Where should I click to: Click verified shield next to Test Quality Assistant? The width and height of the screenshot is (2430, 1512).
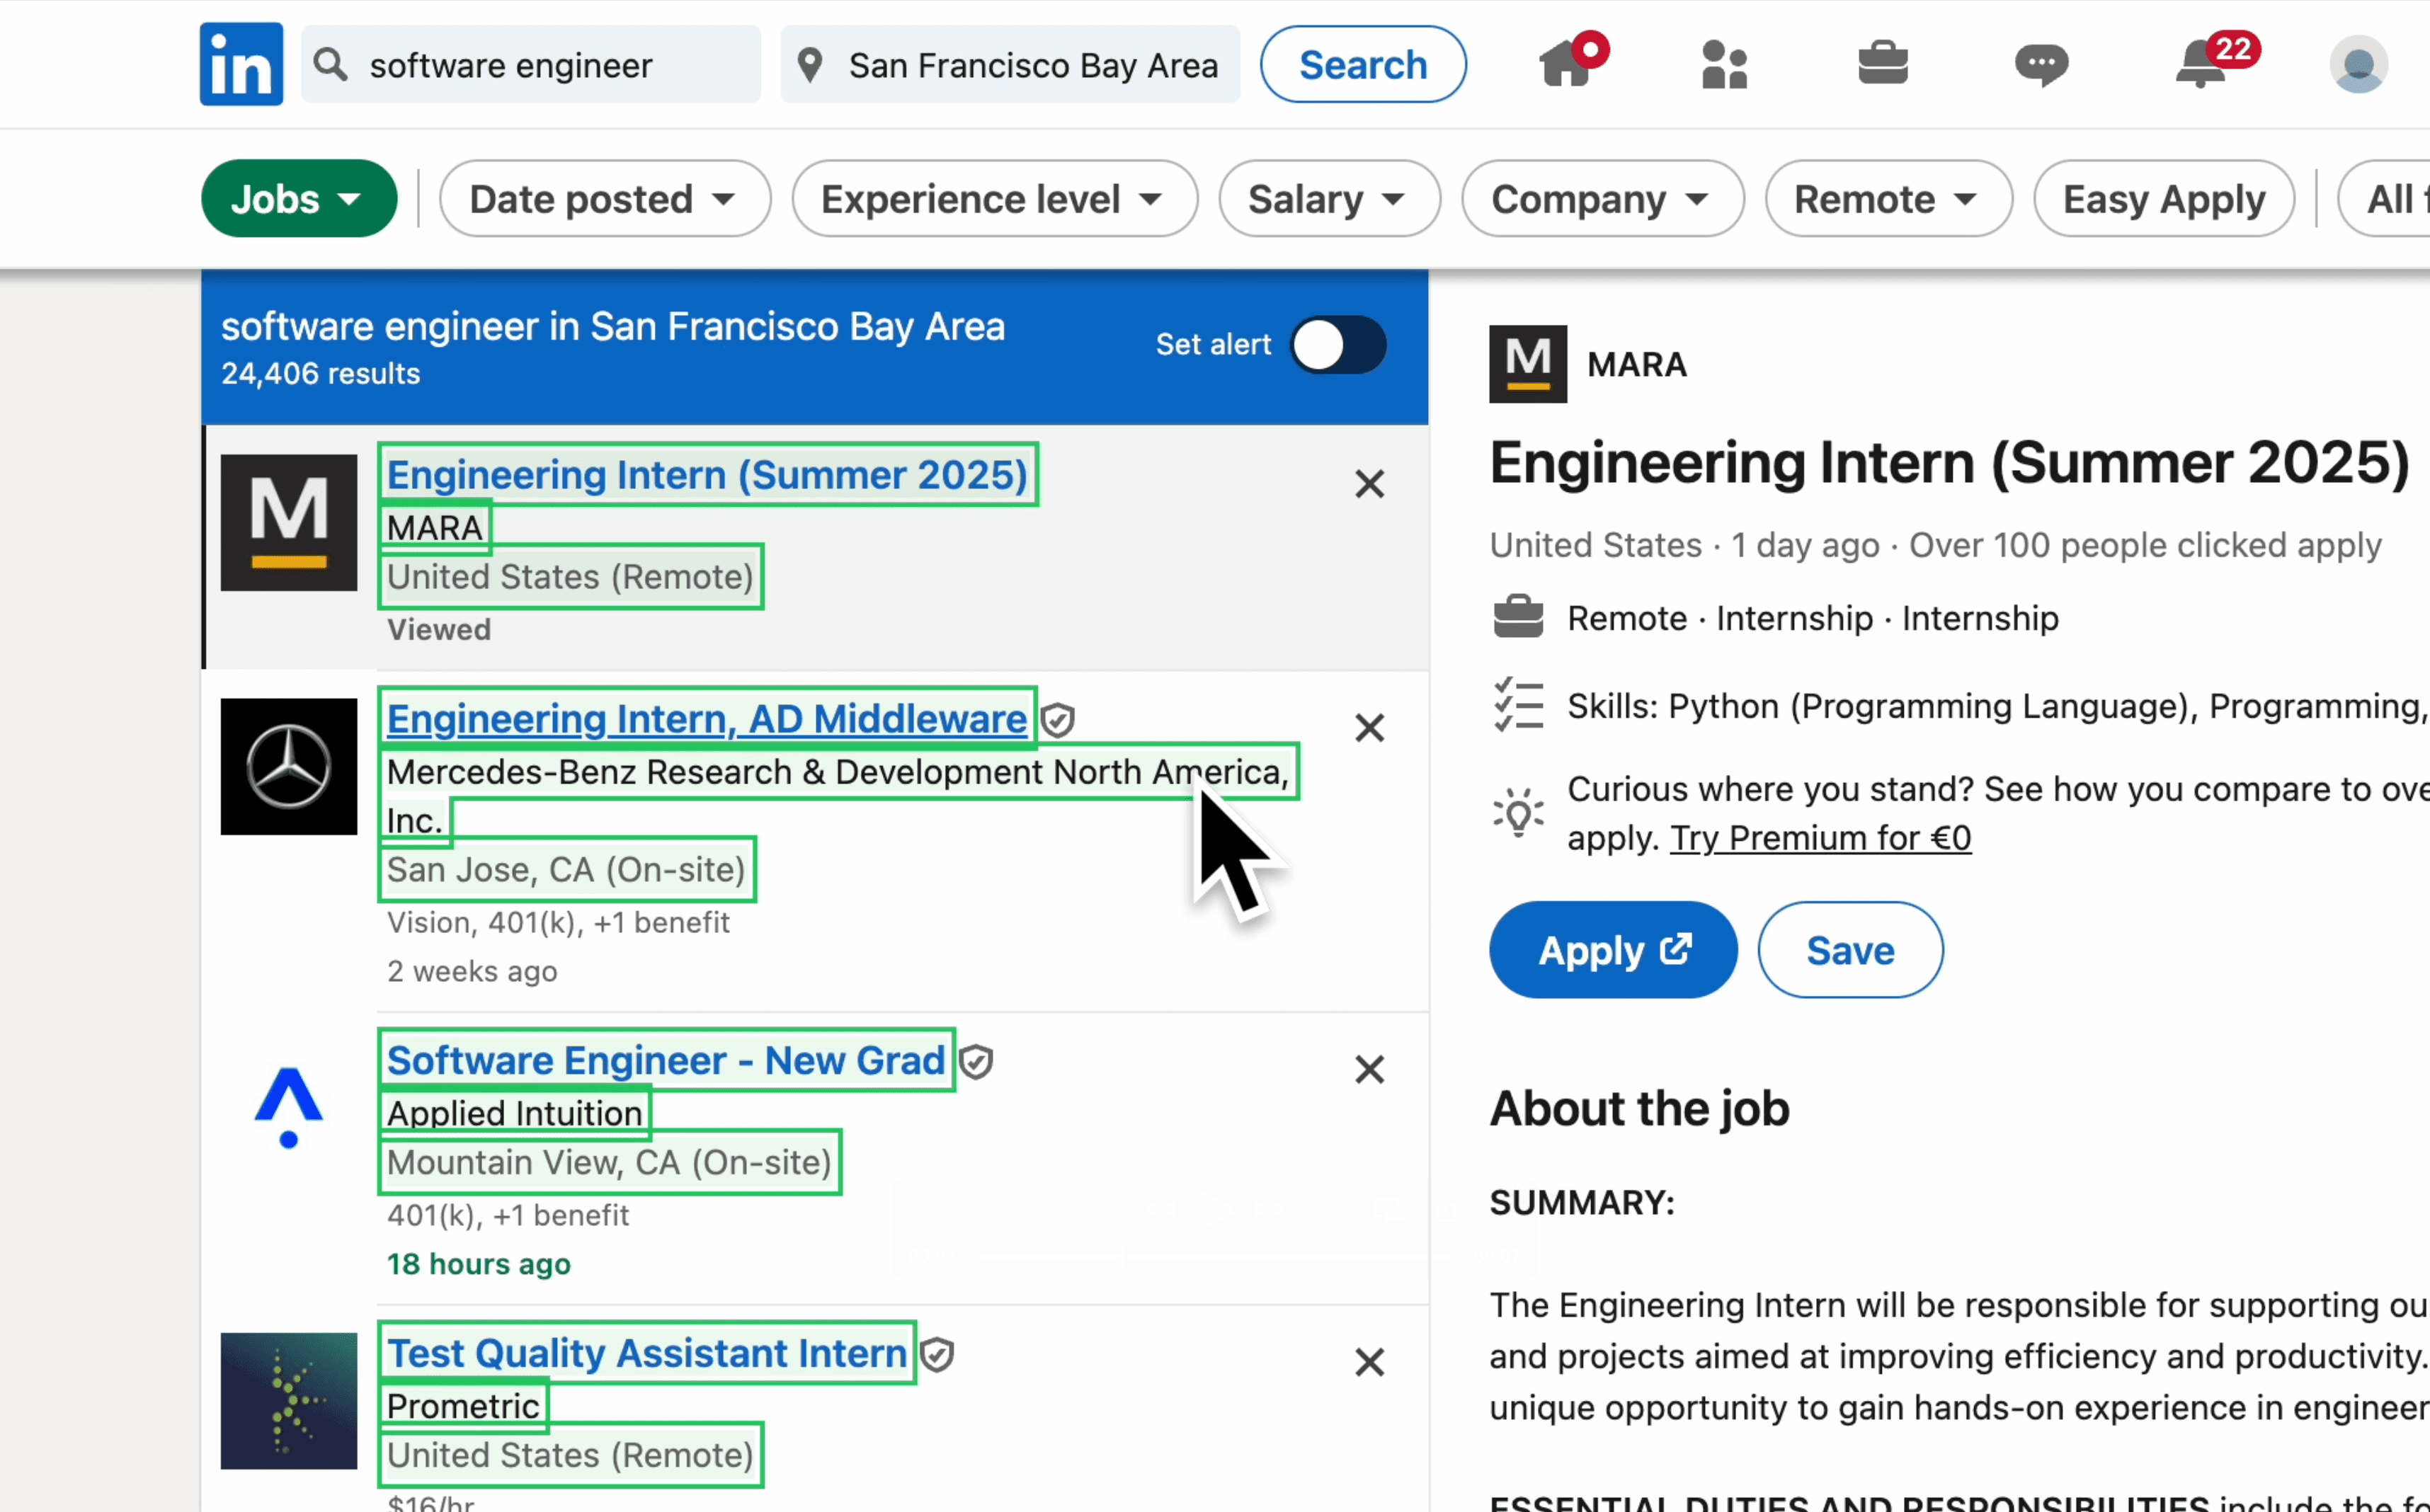click(937, 1355)
